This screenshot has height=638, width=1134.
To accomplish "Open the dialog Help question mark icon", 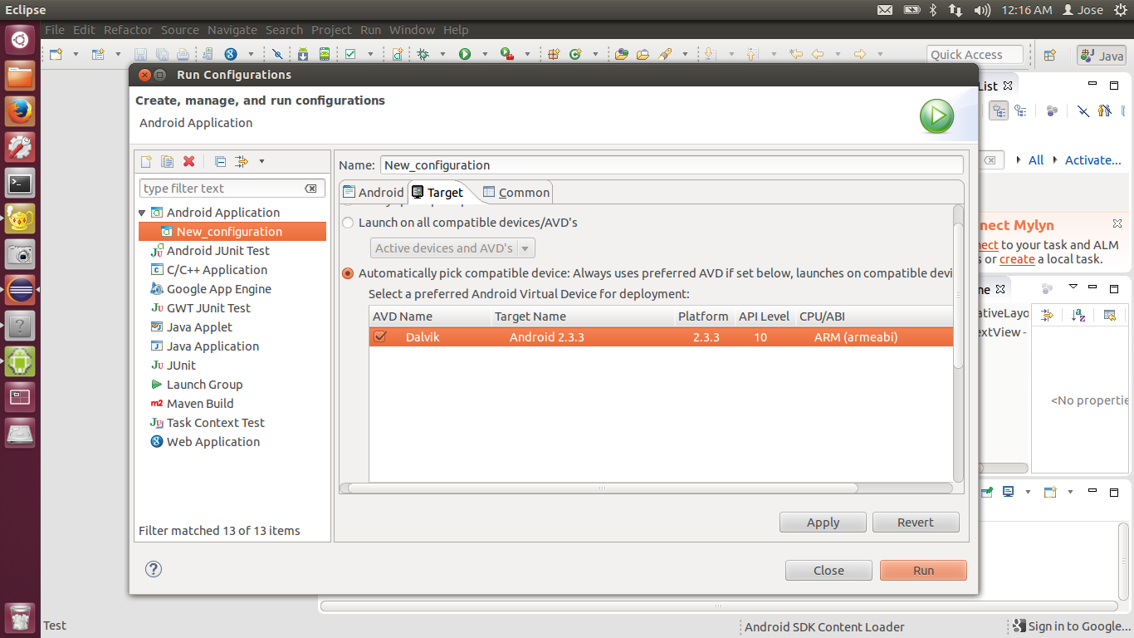I will coord(154,569).
